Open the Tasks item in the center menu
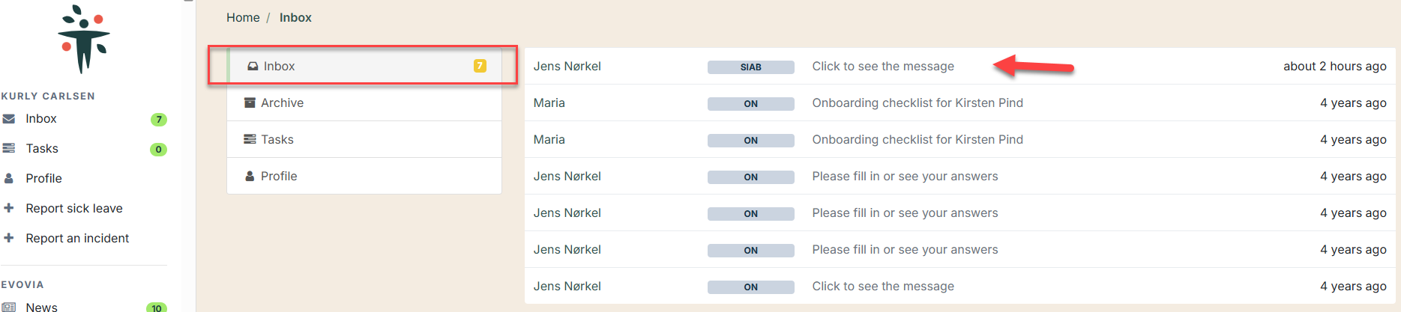 364,139
